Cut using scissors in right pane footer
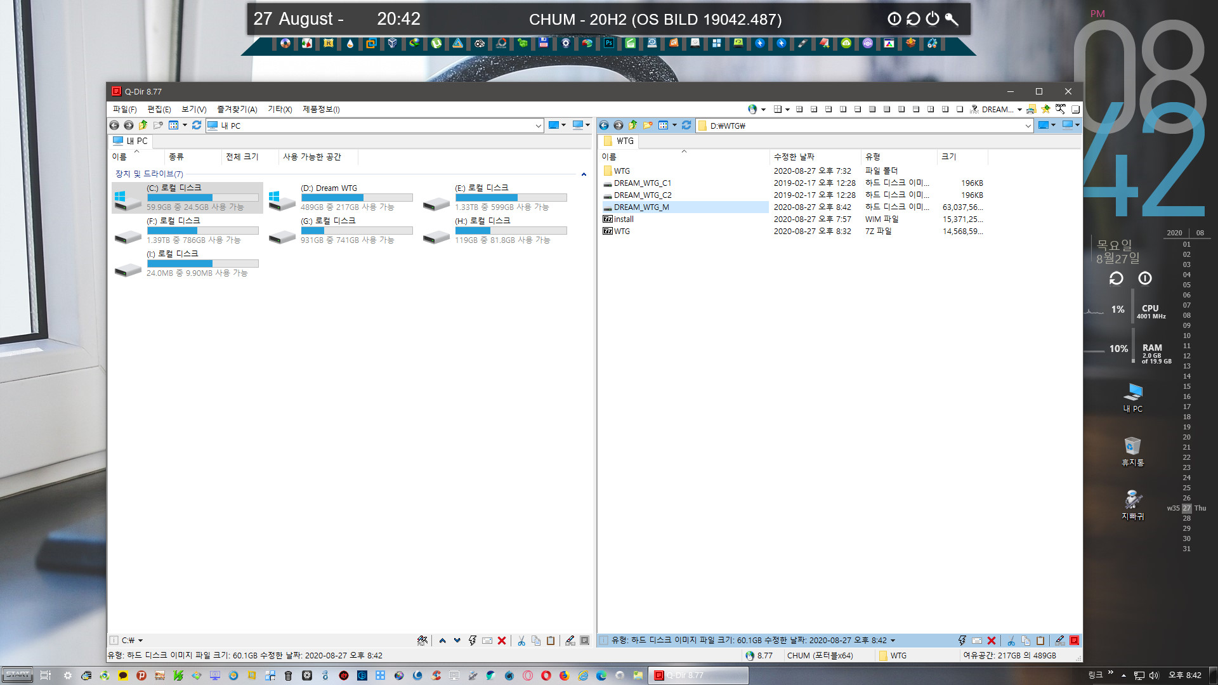This screenshot has height=685, width=1218. coord(1011,641)
